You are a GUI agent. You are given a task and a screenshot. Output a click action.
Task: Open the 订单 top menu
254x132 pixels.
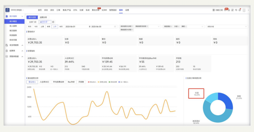58,10
